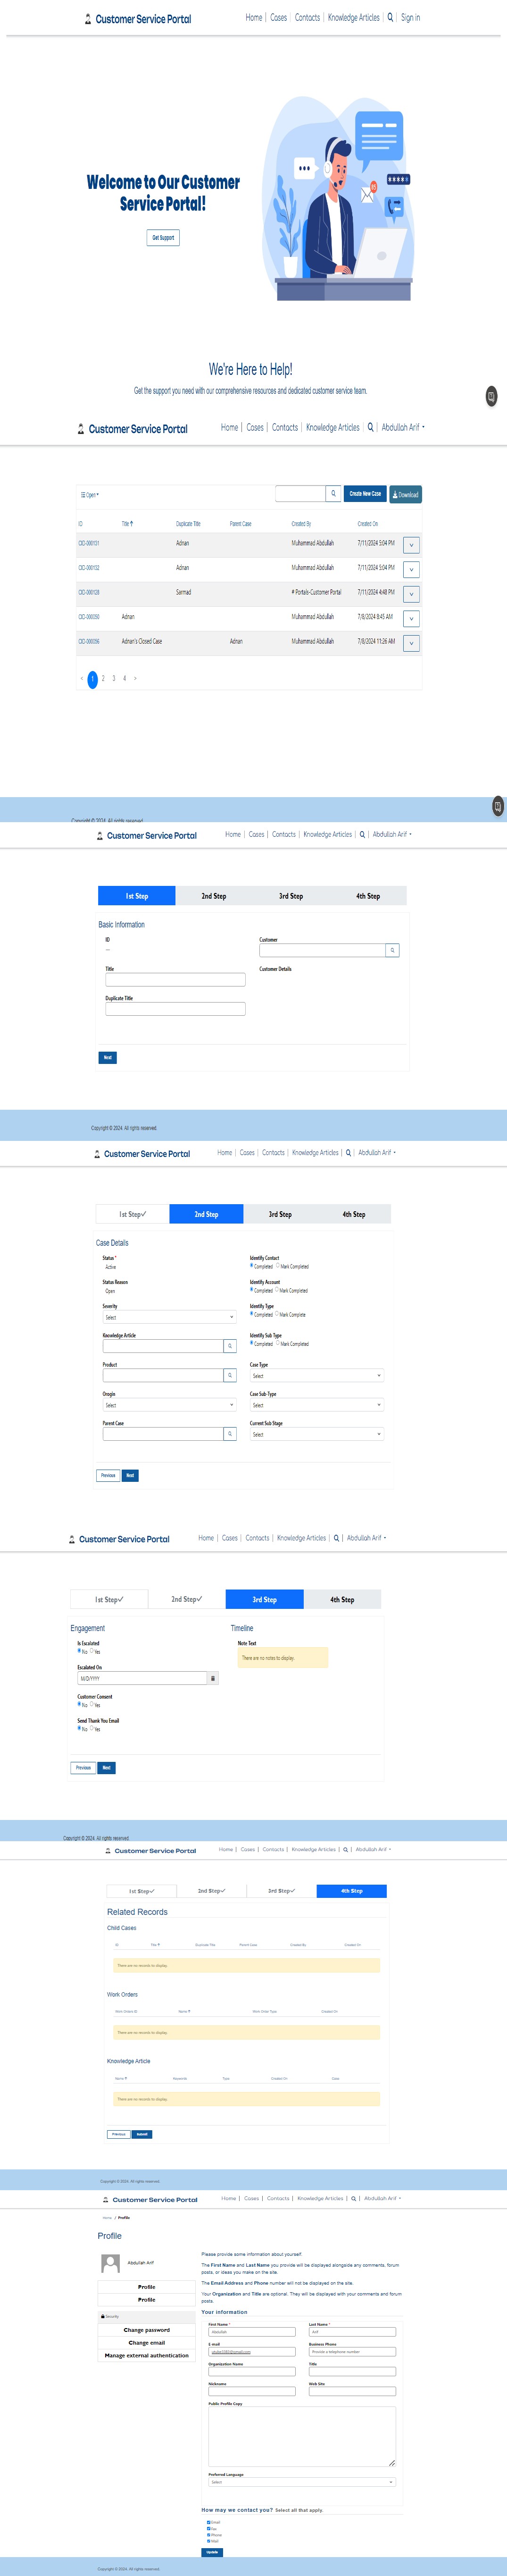507x2576 pixels.
Task: Expand row actions for case CID-000128
Action: (411, 594)
